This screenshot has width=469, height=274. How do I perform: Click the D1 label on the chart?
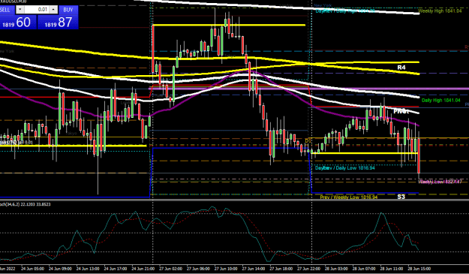click(308, 140)
